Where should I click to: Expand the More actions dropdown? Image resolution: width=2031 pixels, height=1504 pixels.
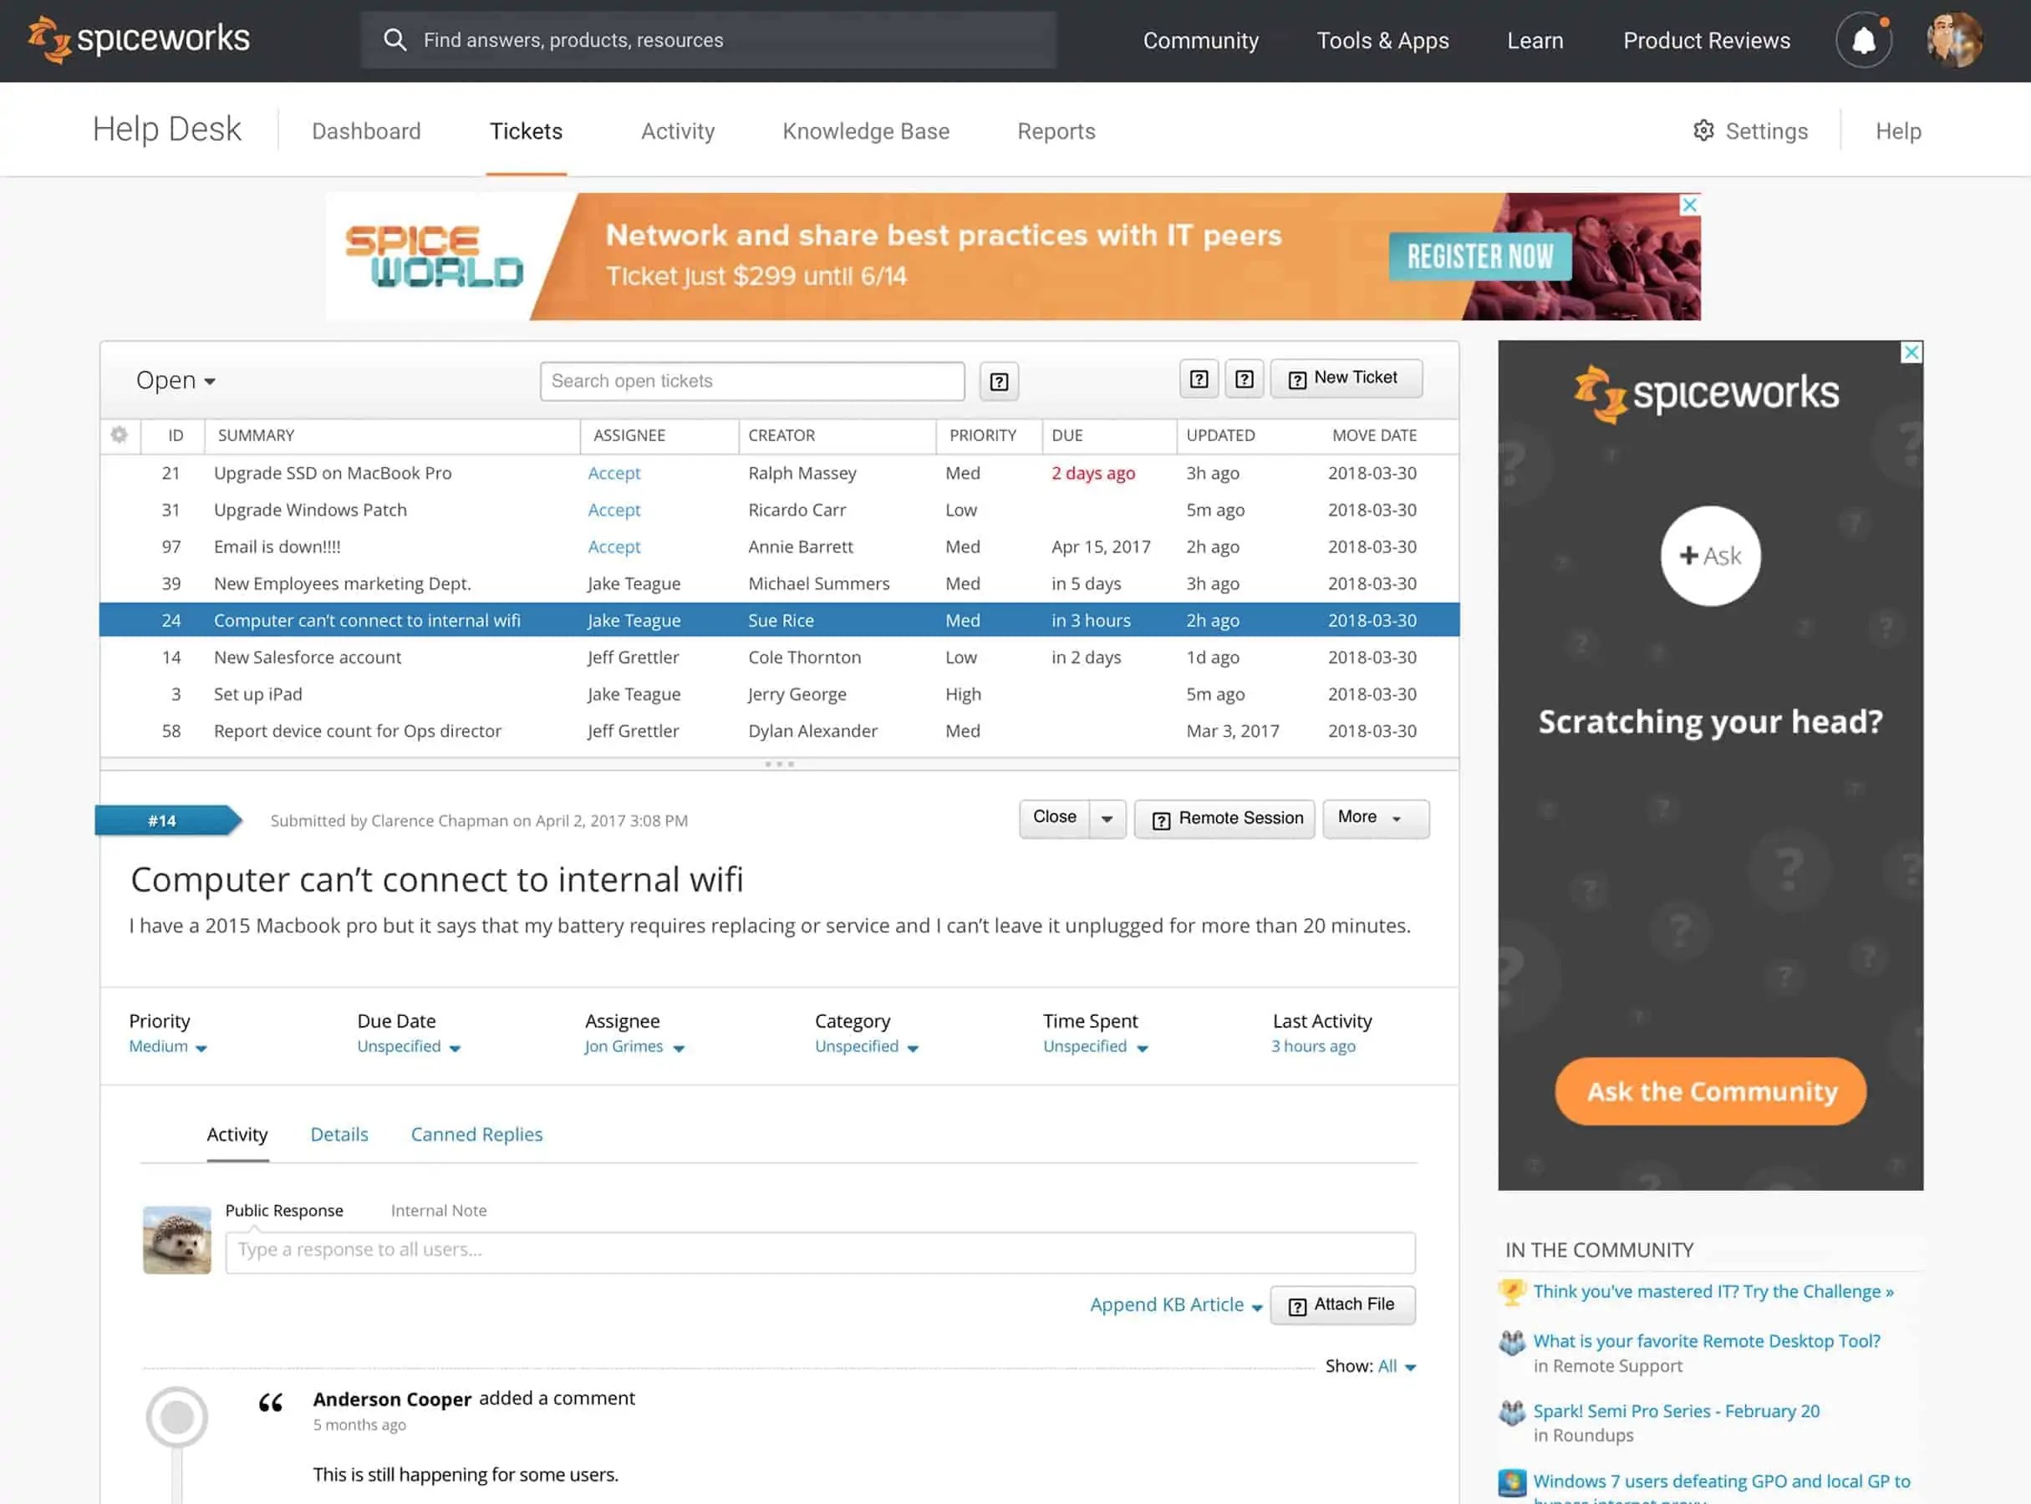tap(1374, 817)
